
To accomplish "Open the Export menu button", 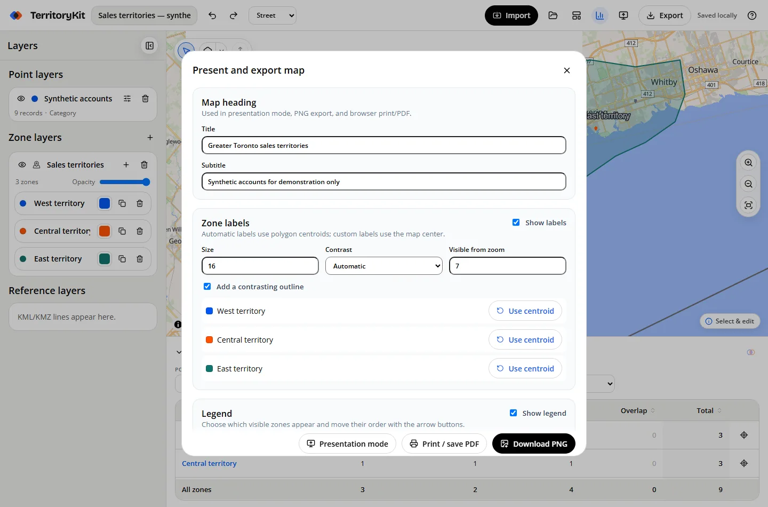I will point(665,15).
